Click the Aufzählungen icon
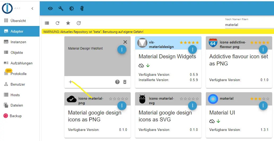The height and width of the screenshot is (141, 274). (x=6, y=63)
